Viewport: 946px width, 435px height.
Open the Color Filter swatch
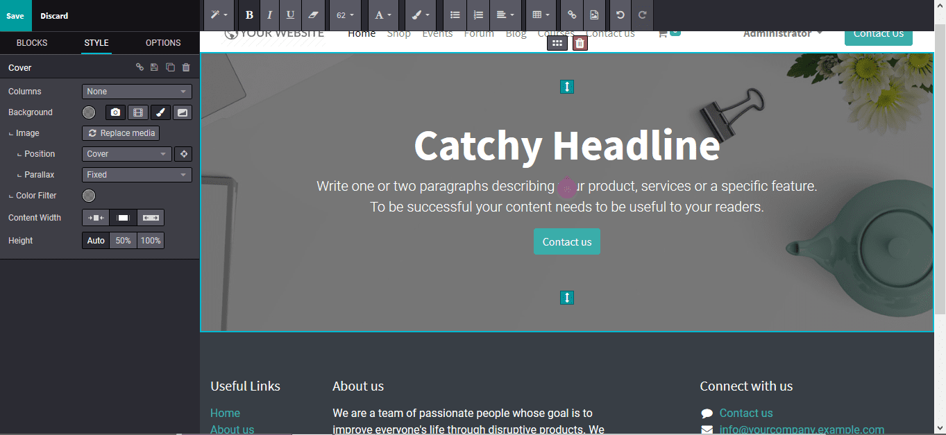[x=87, y=195]
